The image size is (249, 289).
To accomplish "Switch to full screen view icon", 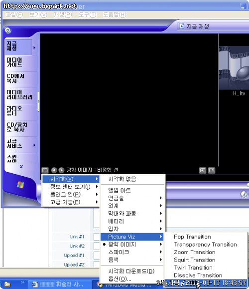I will pos(212,170).
